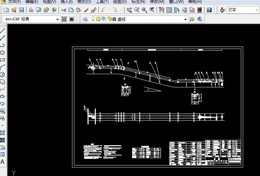Create a new drawing with New icon
This screenshot has width=260, height=176.
pos(6,10)
